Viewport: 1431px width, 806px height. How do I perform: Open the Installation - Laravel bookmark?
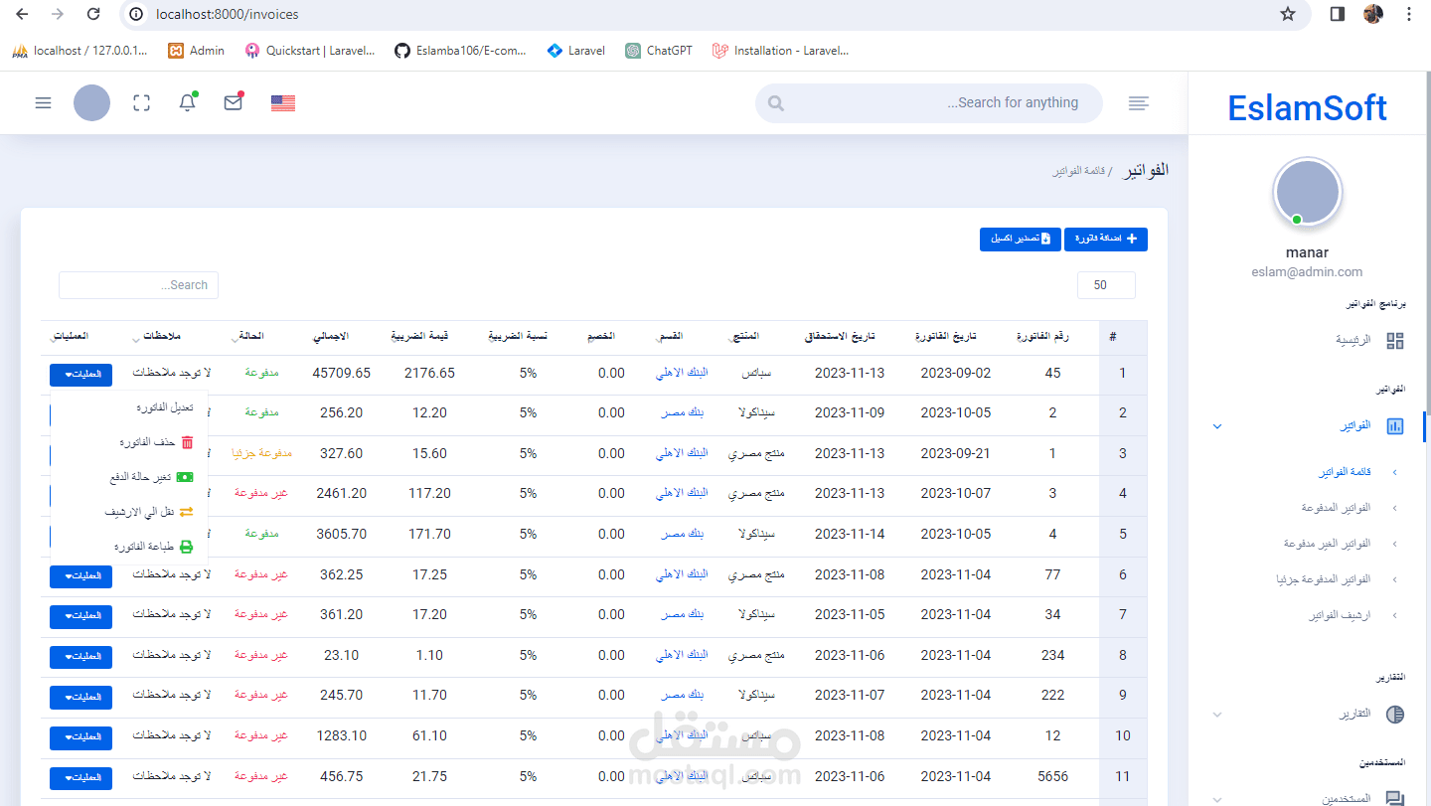[x=781, y=51]
